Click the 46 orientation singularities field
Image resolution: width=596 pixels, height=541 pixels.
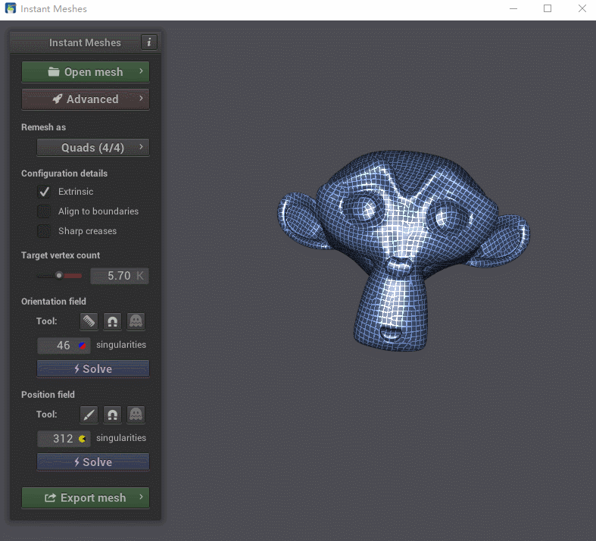point(64,346)
